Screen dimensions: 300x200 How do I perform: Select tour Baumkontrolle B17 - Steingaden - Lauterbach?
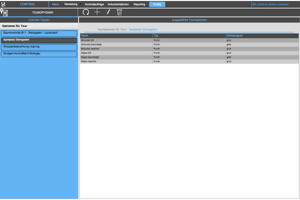[39, 33]
